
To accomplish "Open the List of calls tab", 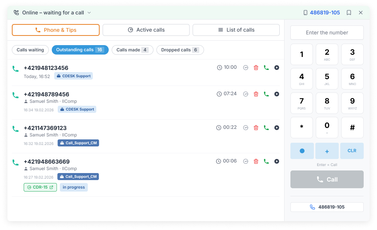I will 236,30.
